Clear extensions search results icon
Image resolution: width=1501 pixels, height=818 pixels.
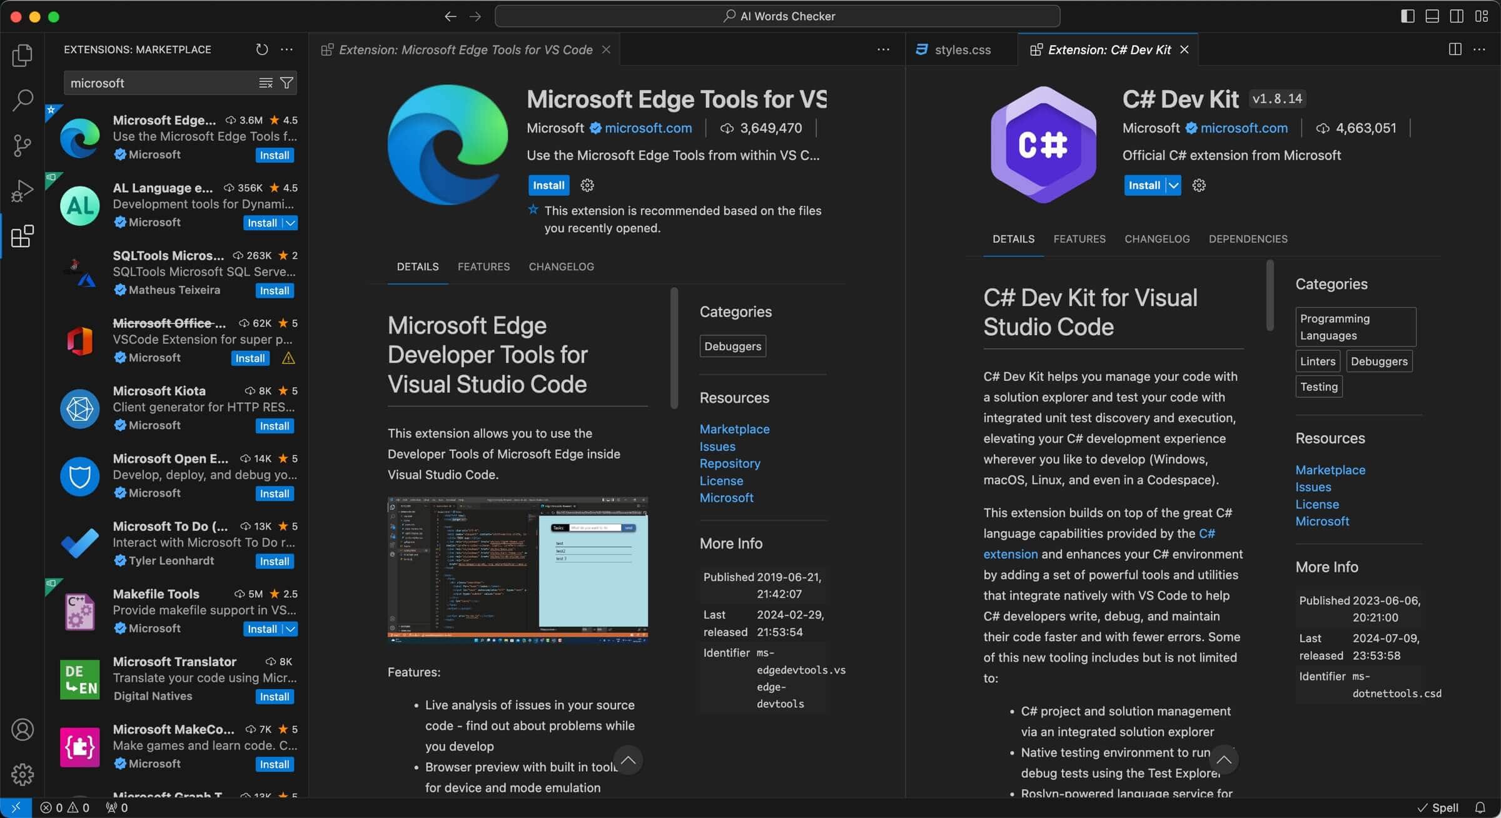tap(266, 83)
